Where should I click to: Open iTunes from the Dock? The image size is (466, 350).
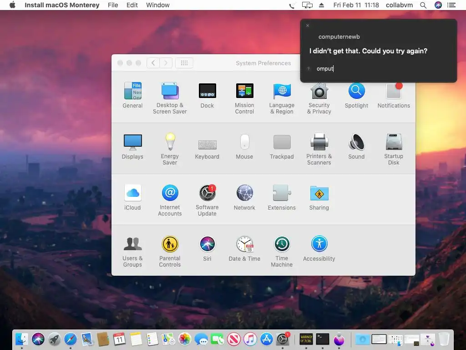(x=250, y=339)
